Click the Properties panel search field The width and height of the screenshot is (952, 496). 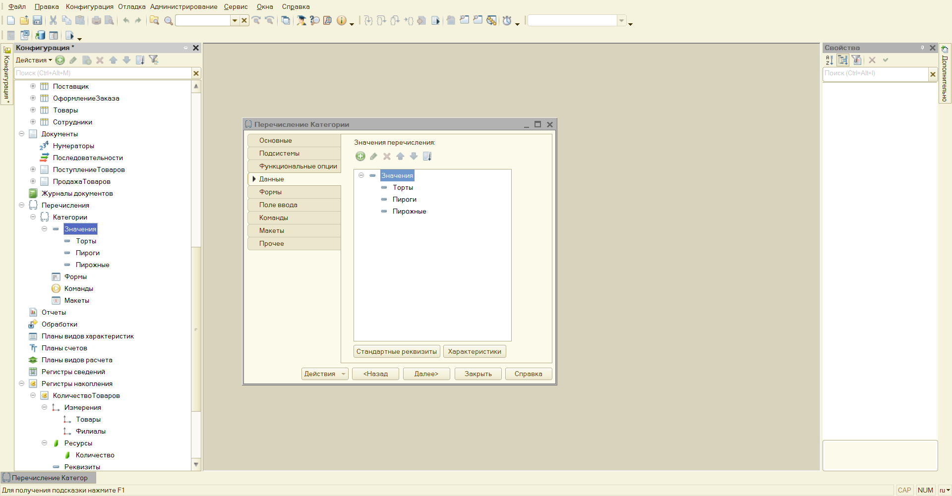click(875, 73)
